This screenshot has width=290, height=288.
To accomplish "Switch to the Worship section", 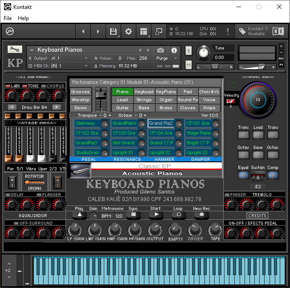I will coord(80,100).
